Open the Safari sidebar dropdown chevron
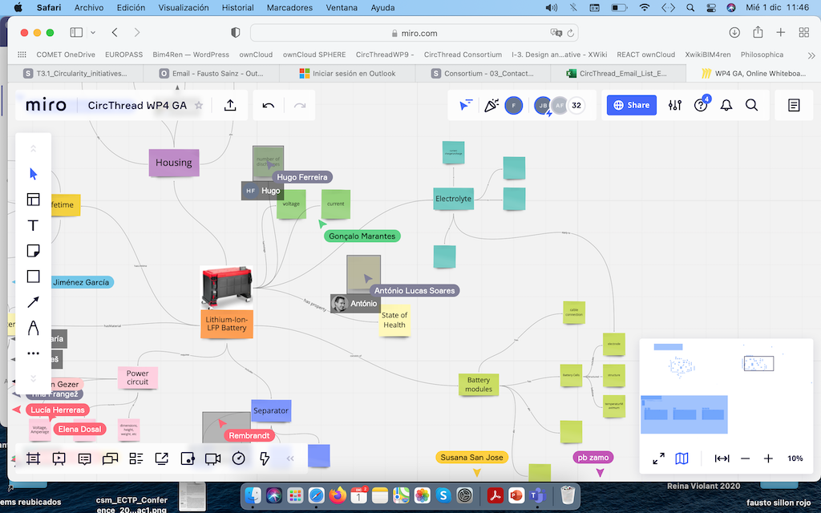 [x=93, y=32]
